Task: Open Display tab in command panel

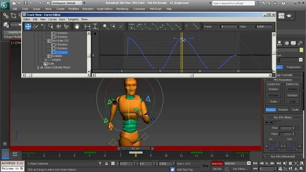Action: click(x=293, y=43)
